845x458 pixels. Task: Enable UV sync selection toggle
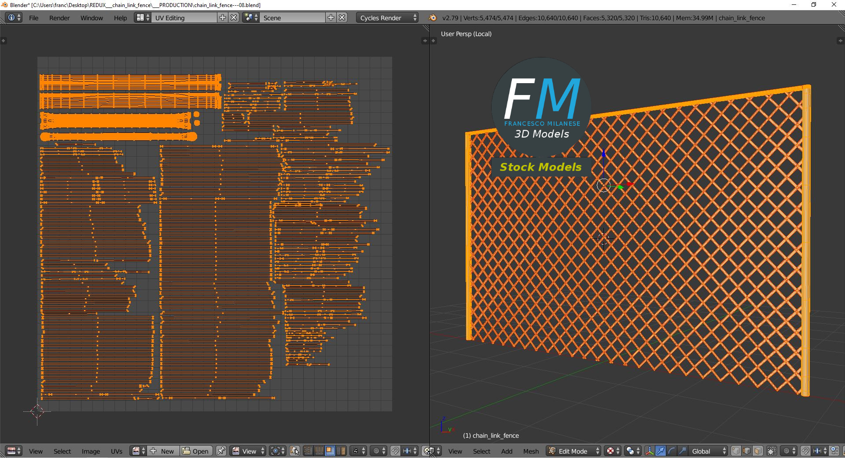click(294, 451)
